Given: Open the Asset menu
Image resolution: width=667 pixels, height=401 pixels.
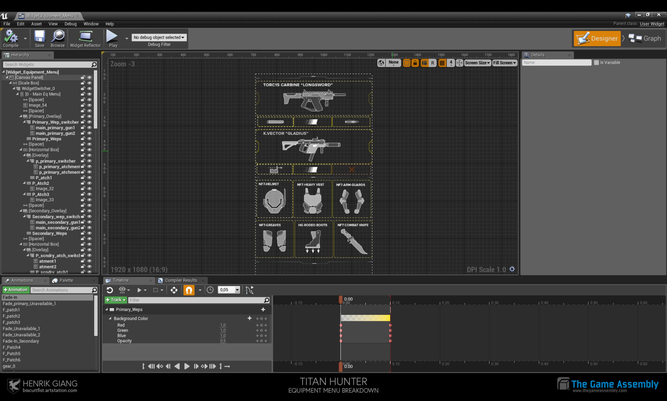Looking at the screenshot, I should (36, 24).
